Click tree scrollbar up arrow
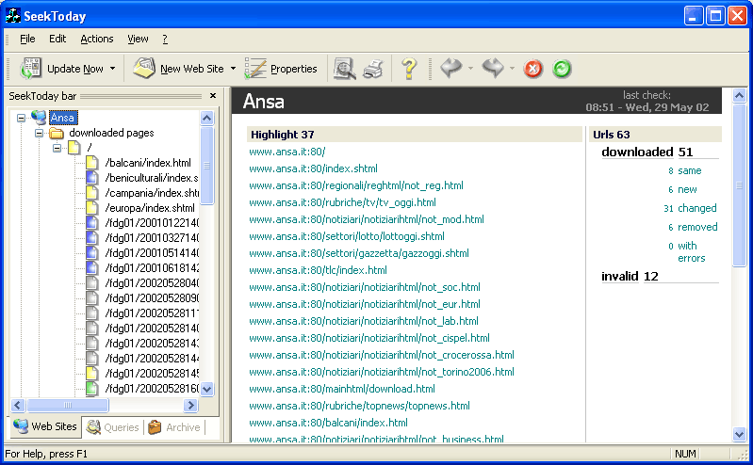This screenshot has width=753, height=465. pos(207,118)
